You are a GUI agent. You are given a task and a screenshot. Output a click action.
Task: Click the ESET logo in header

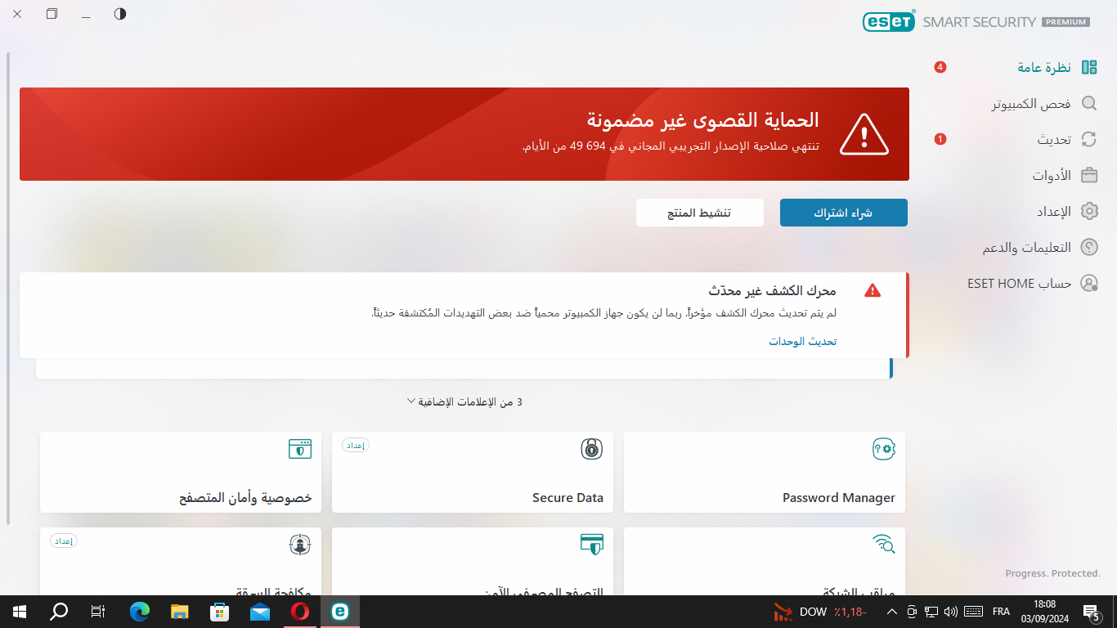(889, 21)
